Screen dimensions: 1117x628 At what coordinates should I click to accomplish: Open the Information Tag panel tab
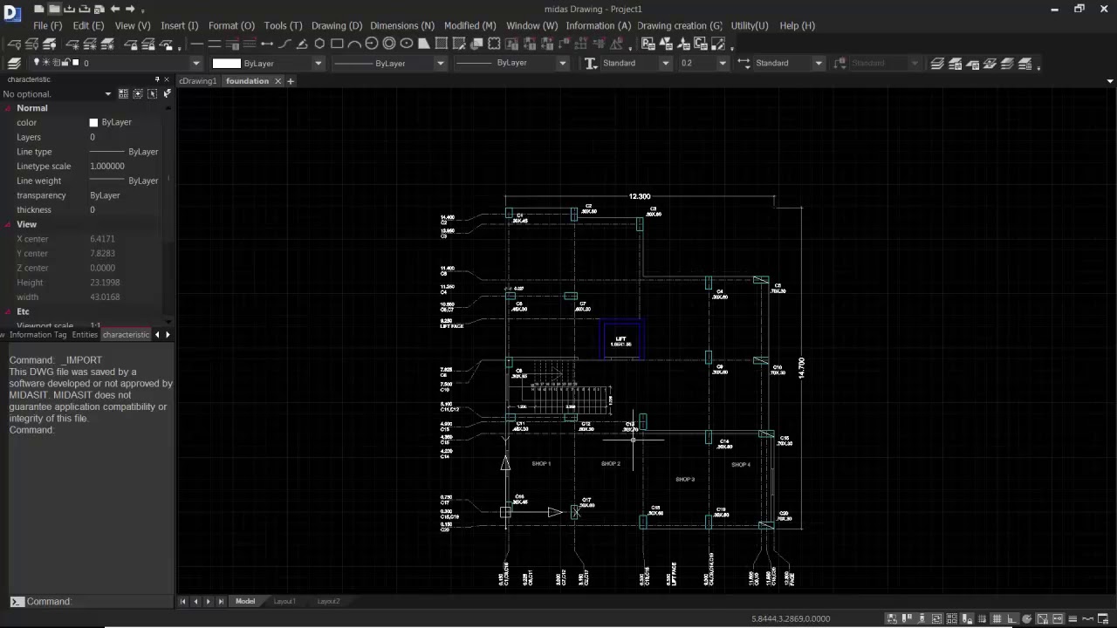click(38, 335)
